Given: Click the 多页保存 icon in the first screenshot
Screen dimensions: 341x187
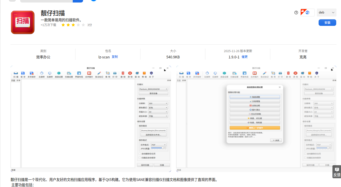Looking at the screenshot, I should pyautogui.click(x=31, y=73).
